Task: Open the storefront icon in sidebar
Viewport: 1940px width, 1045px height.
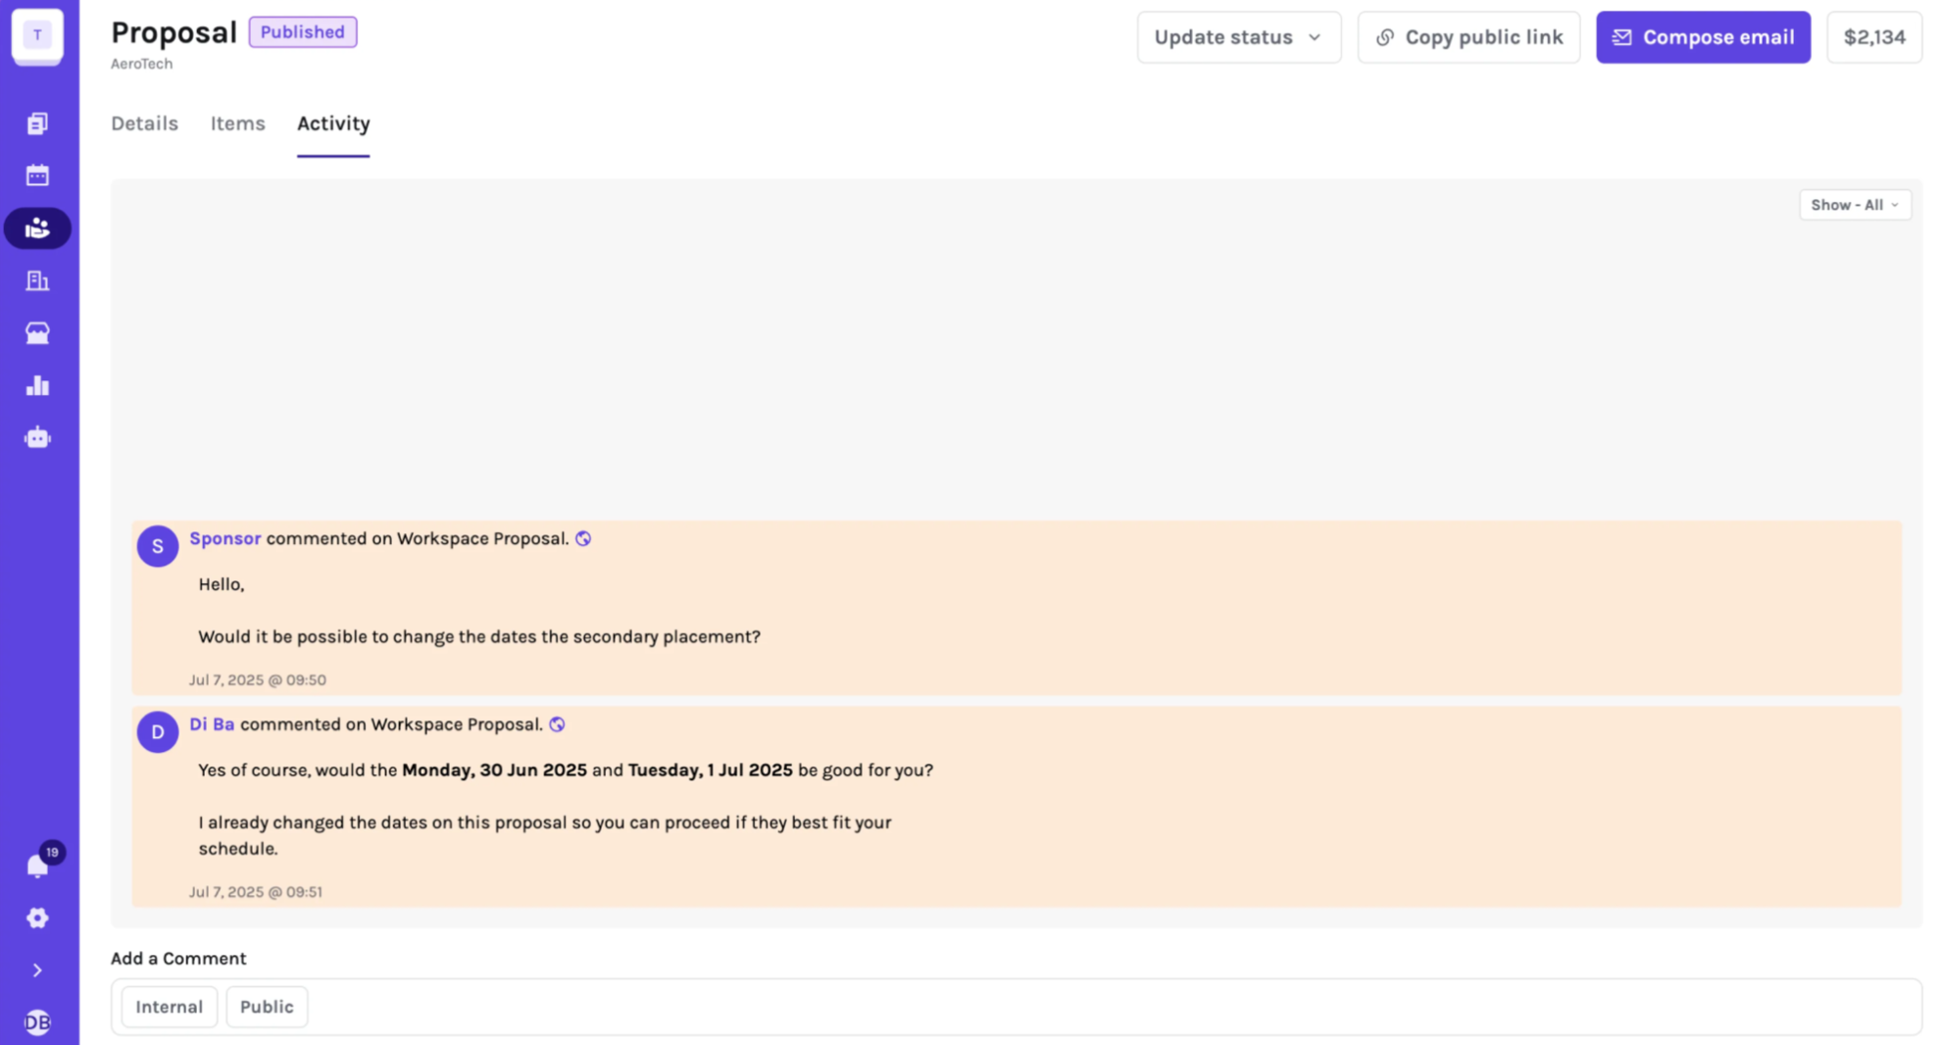Action: pyautogui.click(x=37, y=333)
